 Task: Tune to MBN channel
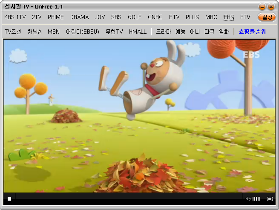(54, 32)
